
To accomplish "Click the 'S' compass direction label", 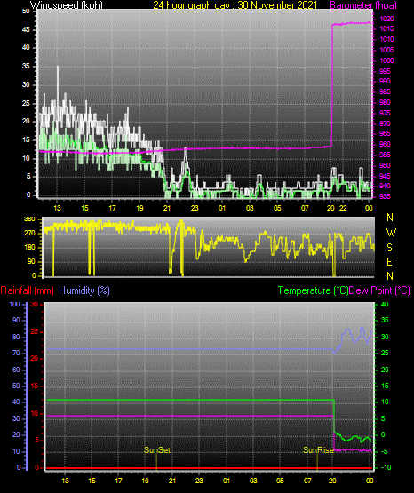I will point(389,248).
